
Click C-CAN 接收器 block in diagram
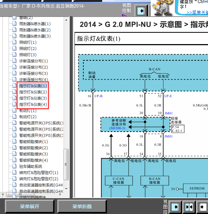point(119,181)
